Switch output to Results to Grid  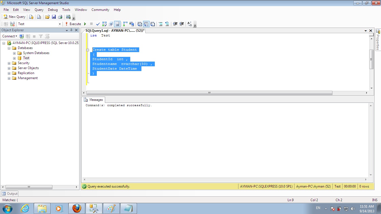[146, 24]
